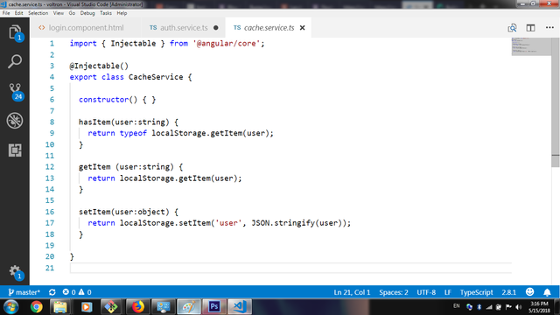Click the editor vertical scrollbar
560x315 pixels.
tap(556, 102)
